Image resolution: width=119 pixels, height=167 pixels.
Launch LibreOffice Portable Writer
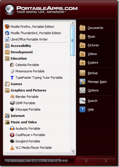tap(29, 39)
